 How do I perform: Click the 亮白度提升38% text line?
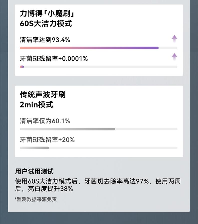tap(50, 189)
